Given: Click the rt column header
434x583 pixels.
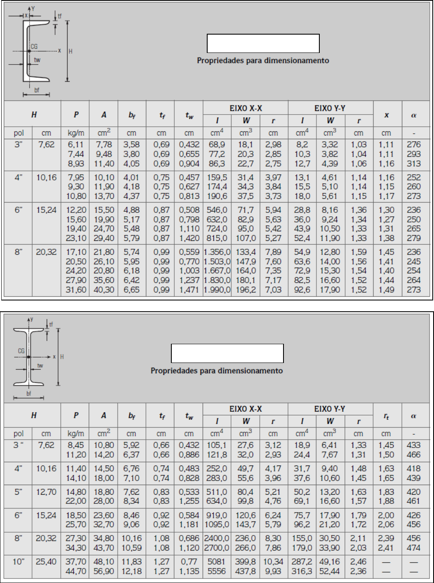Looking at the screenshot, I should click(x=386, y=416).
